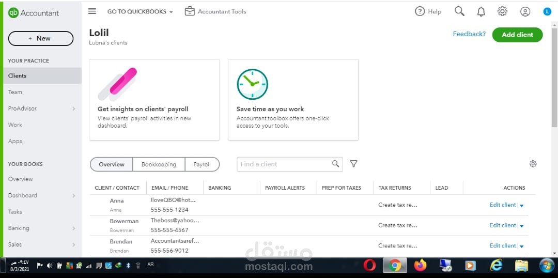Open the user profile icon

[x=525, y=12]
